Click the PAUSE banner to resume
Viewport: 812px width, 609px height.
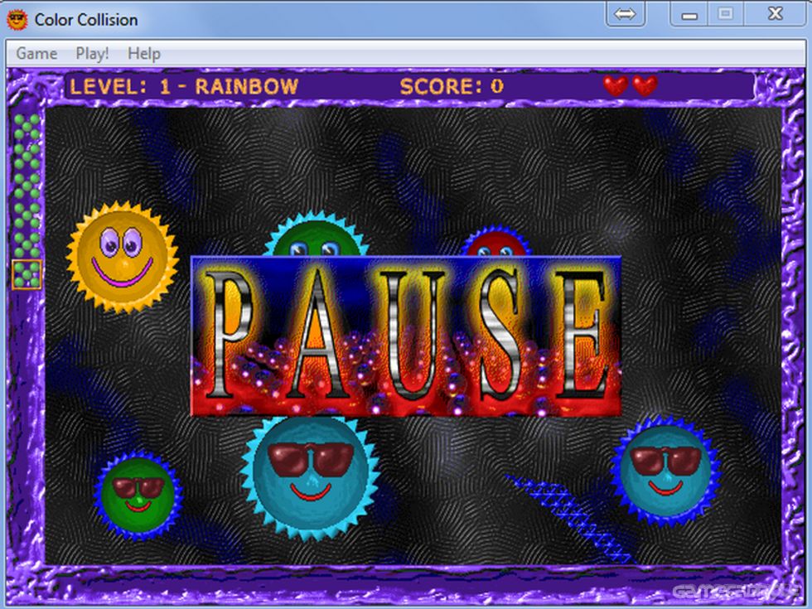pyautogui.click(x=406, y=336)
